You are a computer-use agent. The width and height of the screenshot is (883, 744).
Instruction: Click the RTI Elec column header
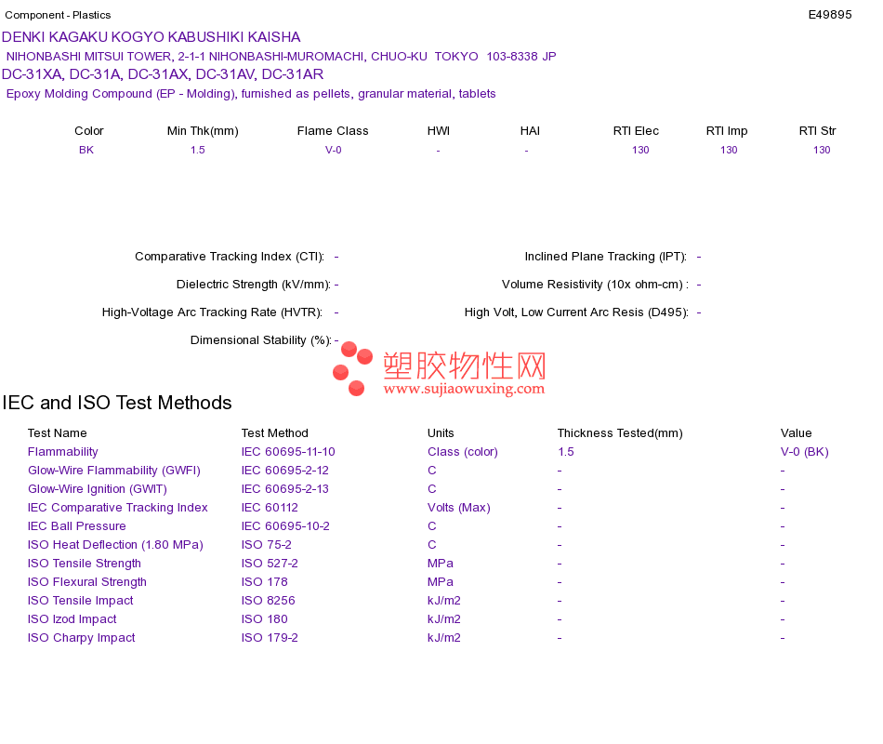636,131
